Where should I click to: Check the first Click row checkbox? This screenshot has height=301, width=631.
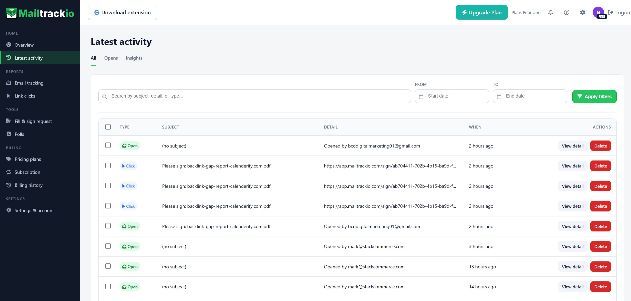point(108,165)
